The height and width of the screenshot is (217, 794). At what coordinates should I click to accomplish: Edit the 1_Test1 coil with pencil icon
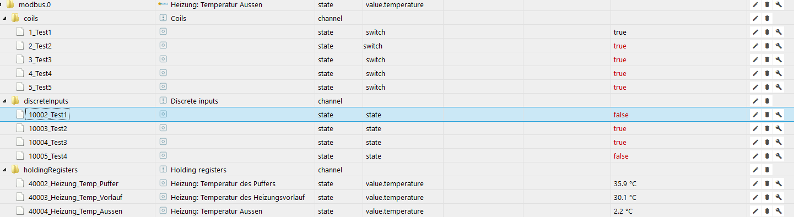point(755,32)
